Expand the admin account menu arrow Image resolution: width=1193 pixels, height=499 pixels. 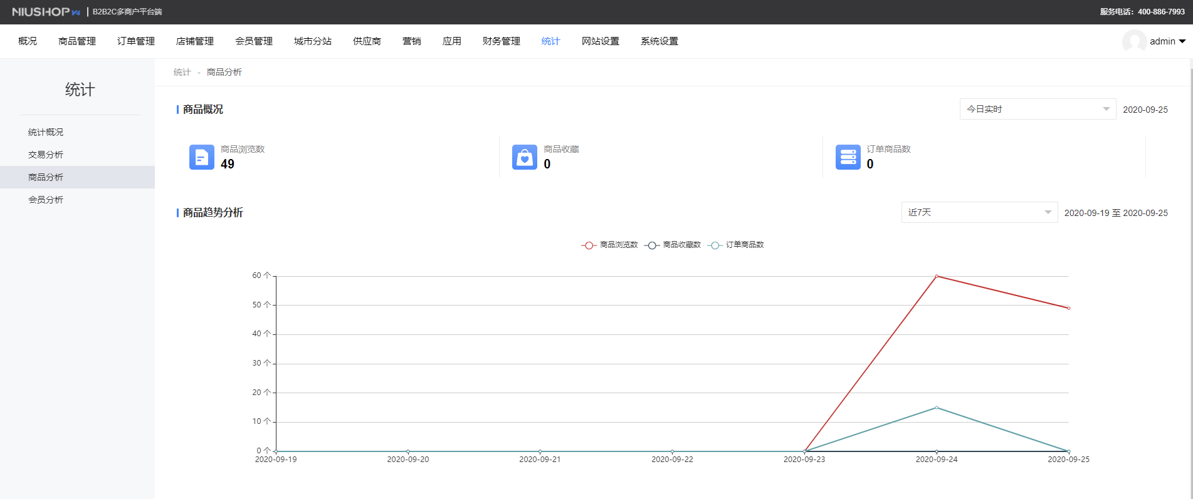(1182, 41)
